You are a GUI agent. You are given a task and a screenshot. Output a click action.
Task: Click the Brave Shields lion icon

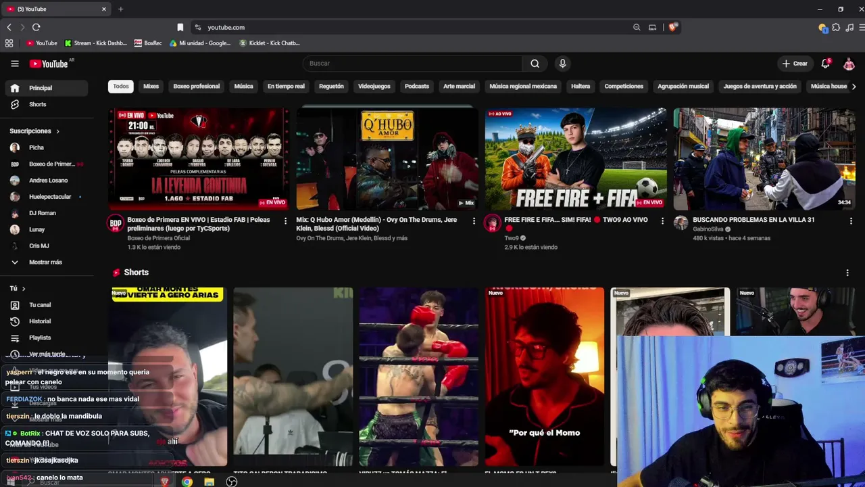(672, 27)
